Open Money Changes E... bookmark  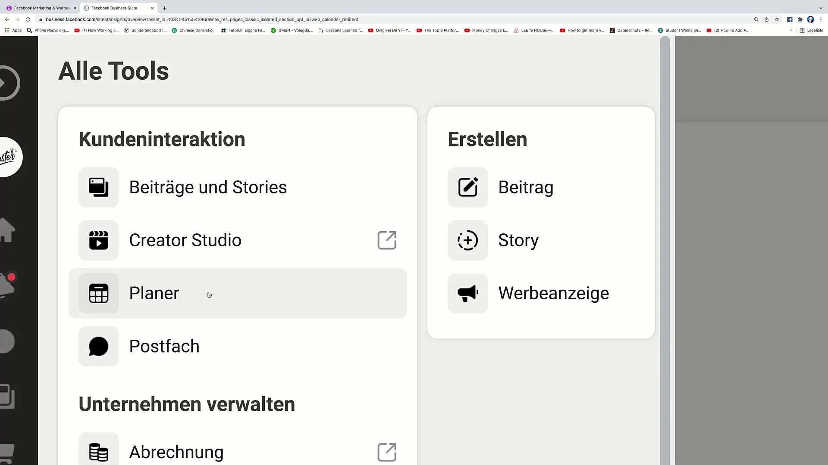coord(486,30)
